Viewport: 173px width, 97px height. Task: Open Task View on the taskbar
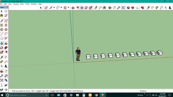[52, 95]
